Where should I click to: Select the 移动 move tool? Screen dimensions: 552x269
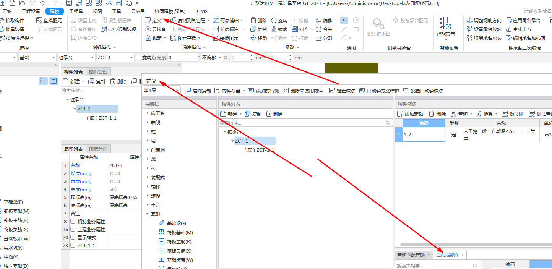pos(259,38)
